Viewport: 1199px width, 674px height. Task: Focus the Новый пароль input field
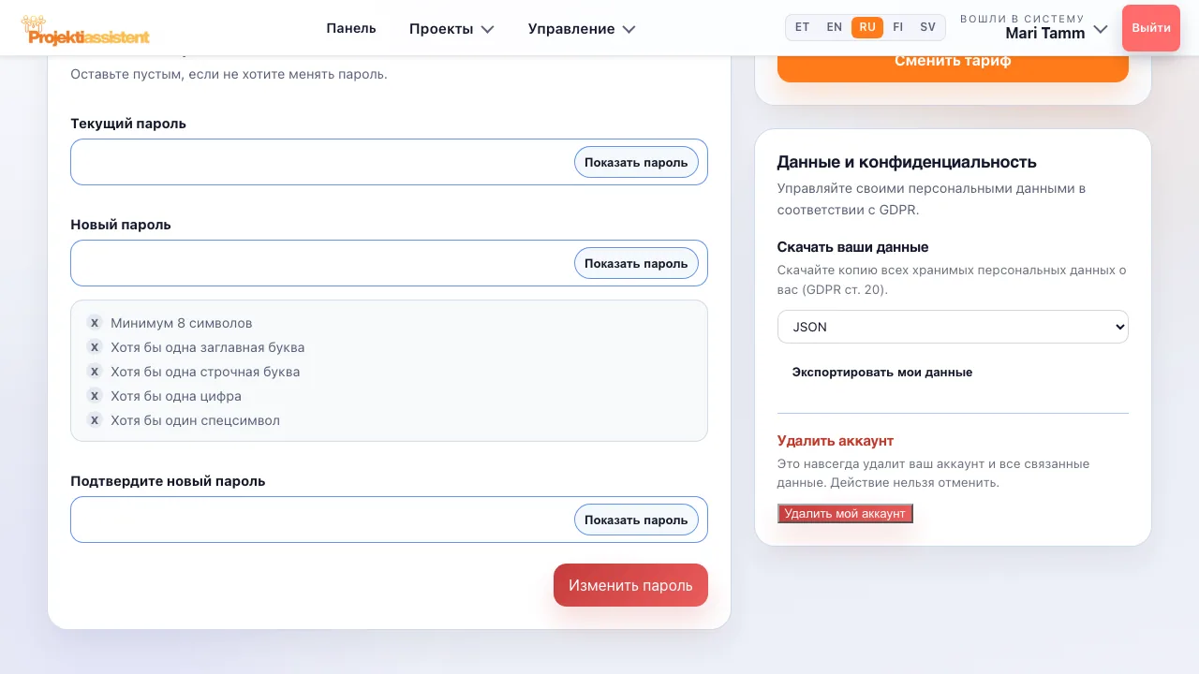coord(389,263)
